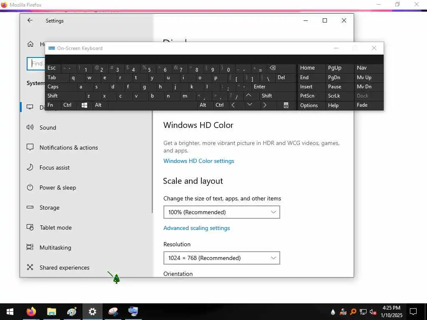Open Windows HD Color settings link

[x=198, y=161]
